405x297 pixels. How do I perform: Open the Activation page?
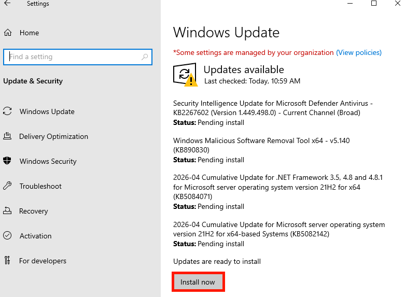(x=36, y=236)
